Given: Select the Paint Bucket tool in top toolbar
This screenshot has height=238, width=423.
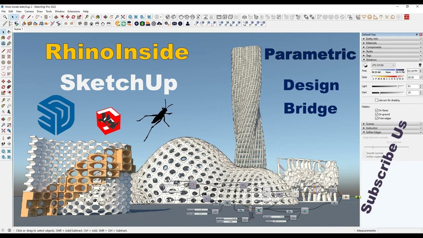Looking at the screenshot, I should pyautogui.click(x=98, y=17).
